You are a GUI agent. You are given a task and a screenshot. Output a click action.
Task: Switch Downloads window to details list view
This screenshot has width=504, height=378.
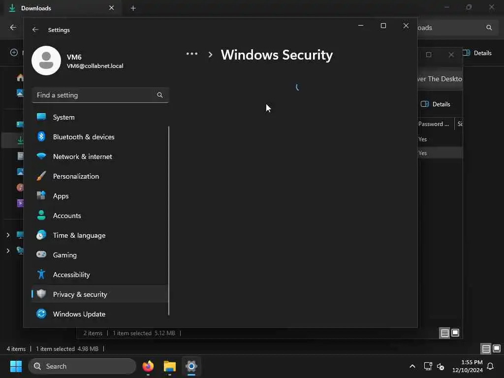tap(486, 349)
